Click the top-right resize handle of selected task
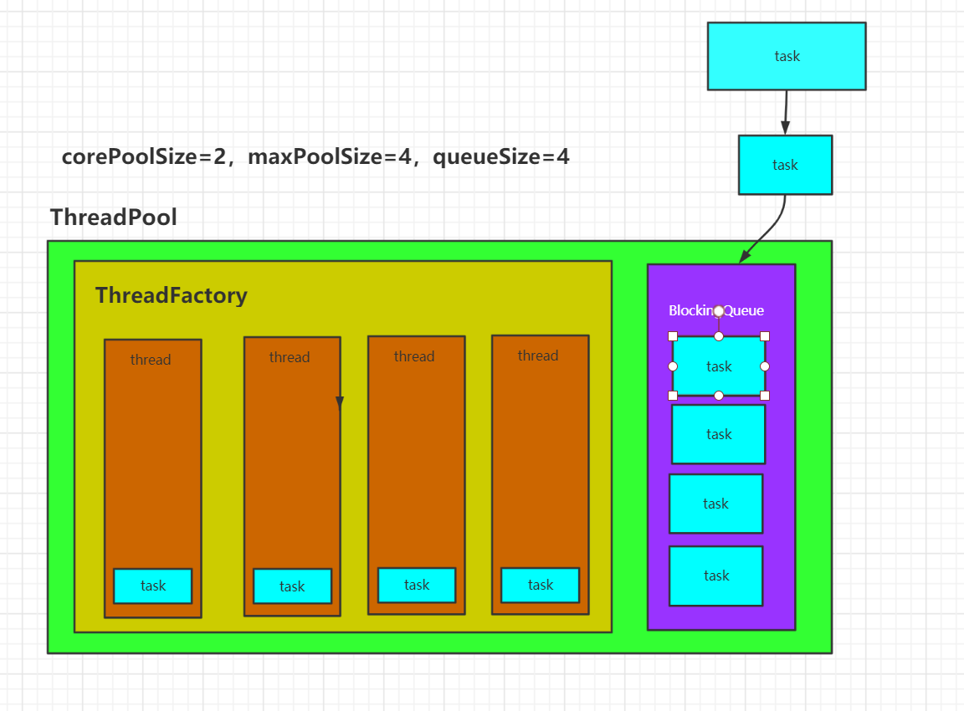The width and height of the screenshot is (964, 711). pos(765,336)
